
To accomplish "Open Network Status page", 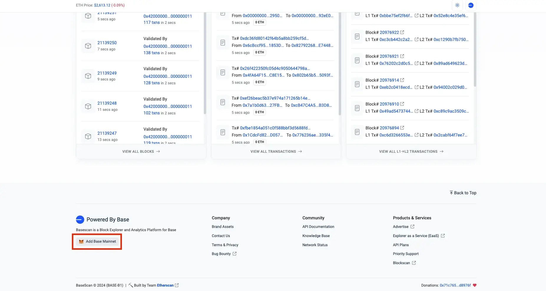I will (x=315, y=245).
